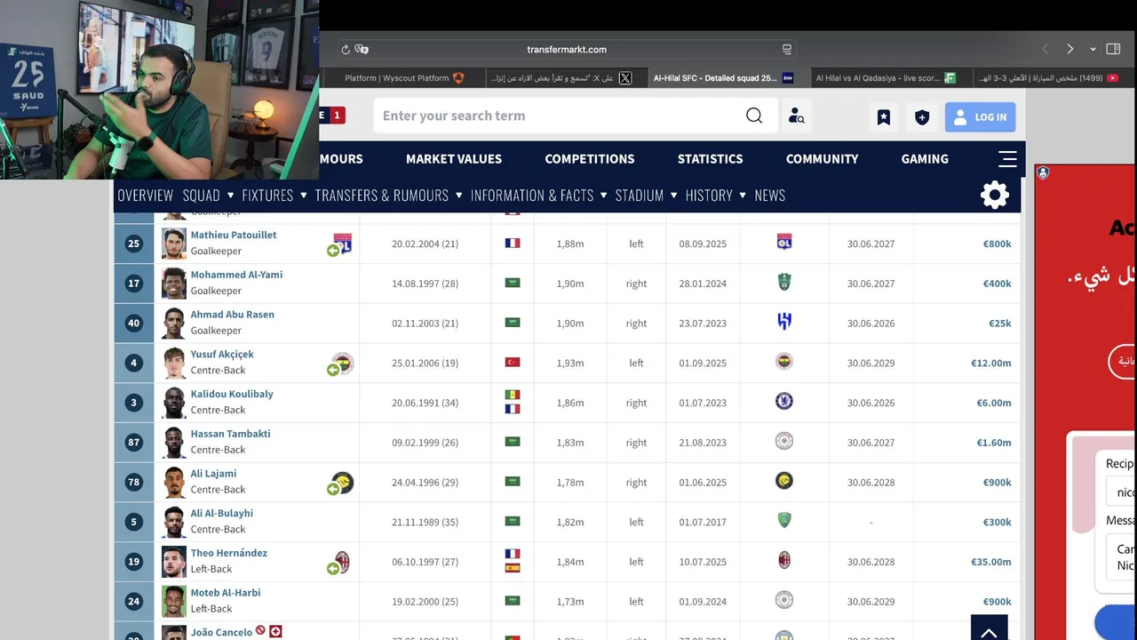Image resolution: width=1137 pixels, height=640 pixels.
Task: Click the date of birth 20.06.1991 (34)
Action: [x=425, y=403]
